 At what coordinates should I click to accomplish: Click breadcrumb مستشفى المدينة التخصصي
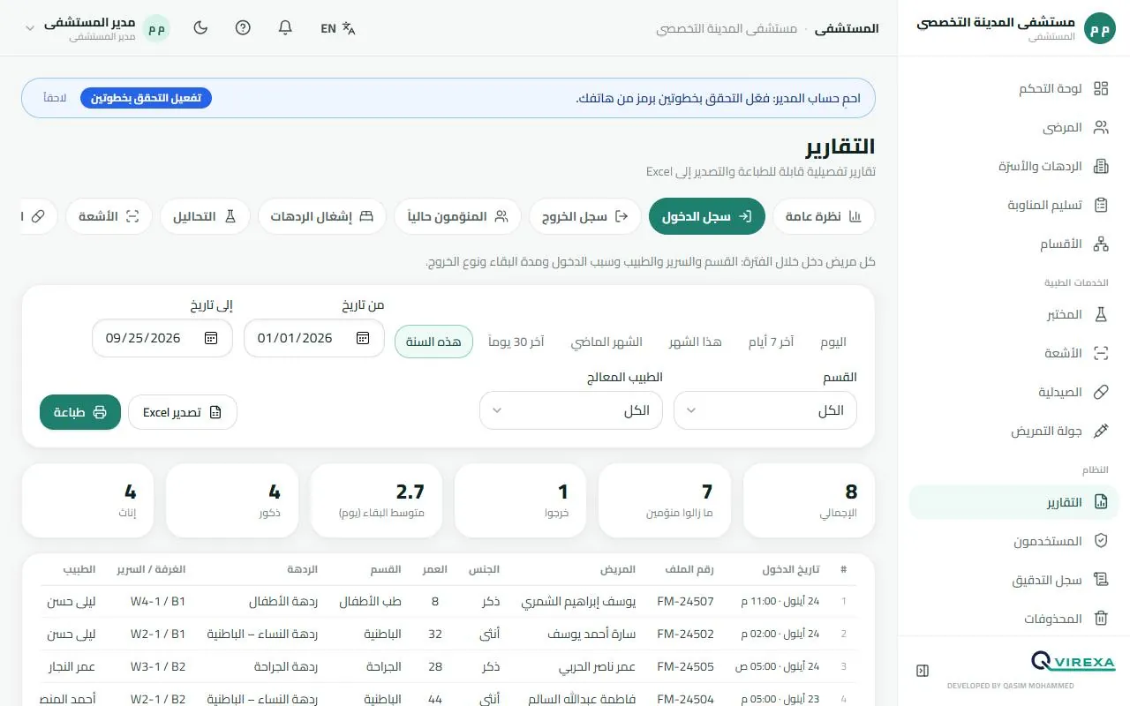[727, 28]
